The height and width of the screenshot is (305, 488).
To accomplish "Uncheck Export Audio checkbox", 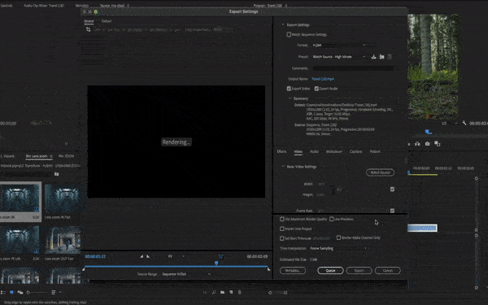I will 316,89.
